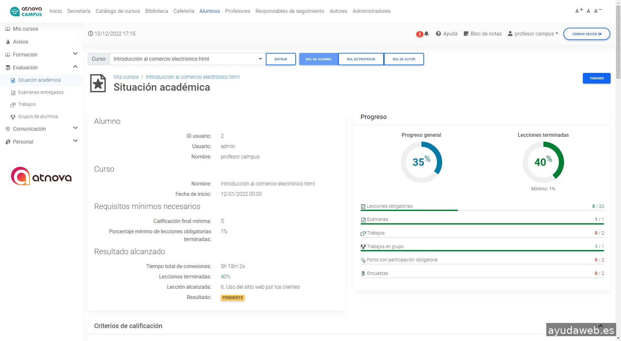Go to Catálogo de cursos menu

118,11
